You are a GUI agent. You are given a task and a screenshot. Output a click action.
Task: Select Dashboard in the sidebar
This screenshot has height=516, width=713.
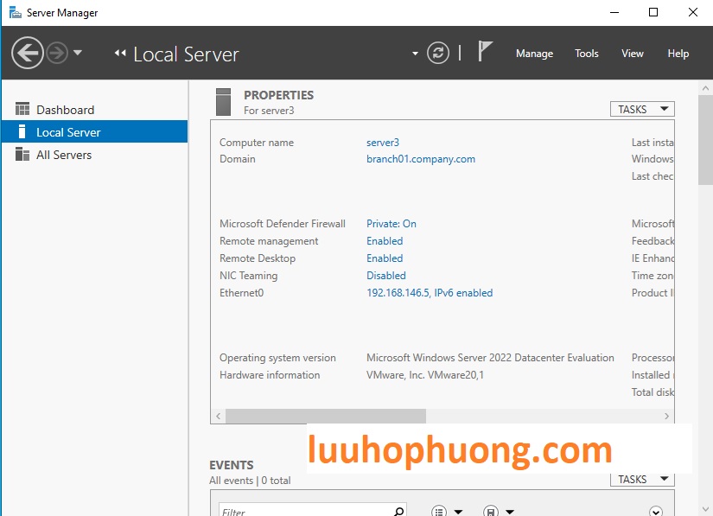coord(65,109)
